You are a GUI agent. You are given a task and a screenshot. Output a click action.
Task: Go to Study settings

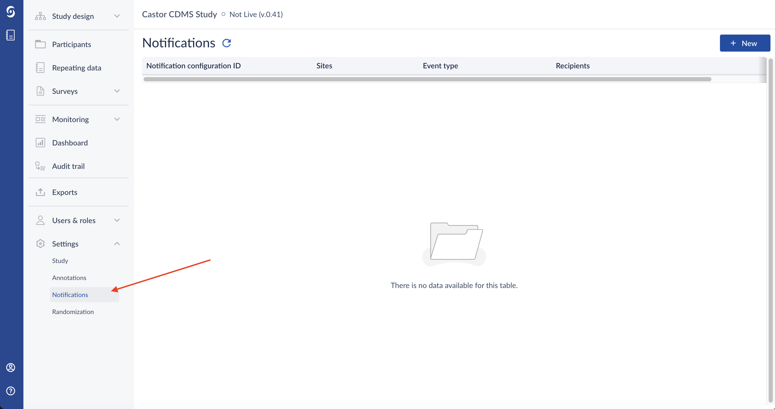[60, 260]
